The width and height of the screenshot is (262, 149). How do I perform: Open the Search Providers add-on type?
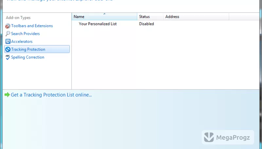click(x=26, y=34)
